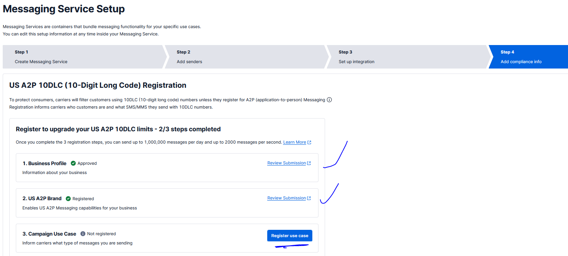Click the green Registered checkmark for US A2P Brand
This screenshot has width=568, height=256.
pos(68,198)
